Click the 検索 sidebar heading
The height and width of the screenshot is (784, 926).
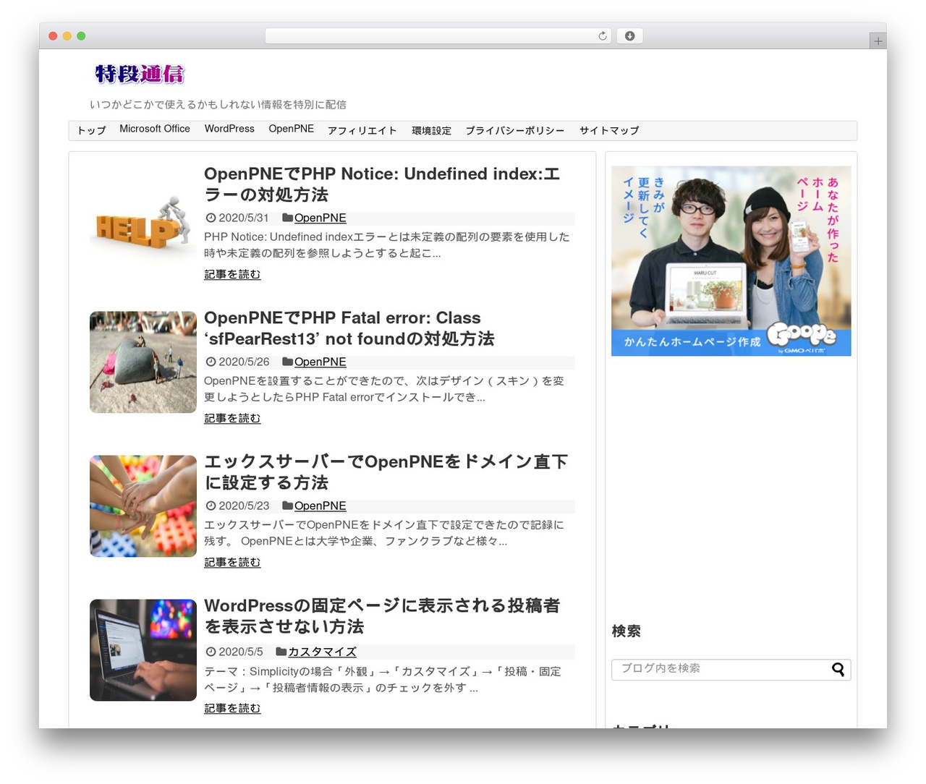[x=626, y=631]
